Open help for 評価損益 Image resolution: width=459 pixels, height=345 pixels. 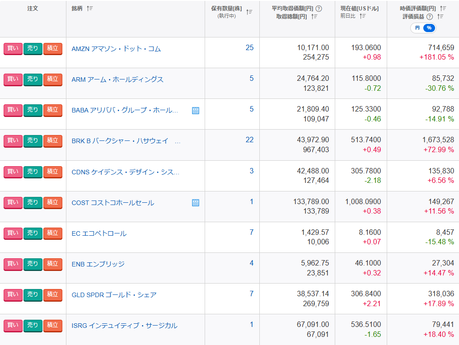[430, 17]
